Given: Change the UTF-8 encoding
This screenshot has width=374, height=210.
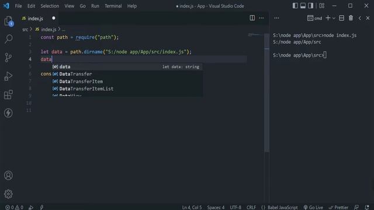Looking at the screenshot, I should 236,208.
